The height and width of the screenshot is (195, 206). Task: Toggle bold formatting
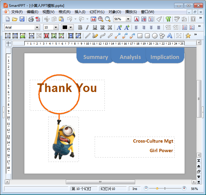pos(80,27)
